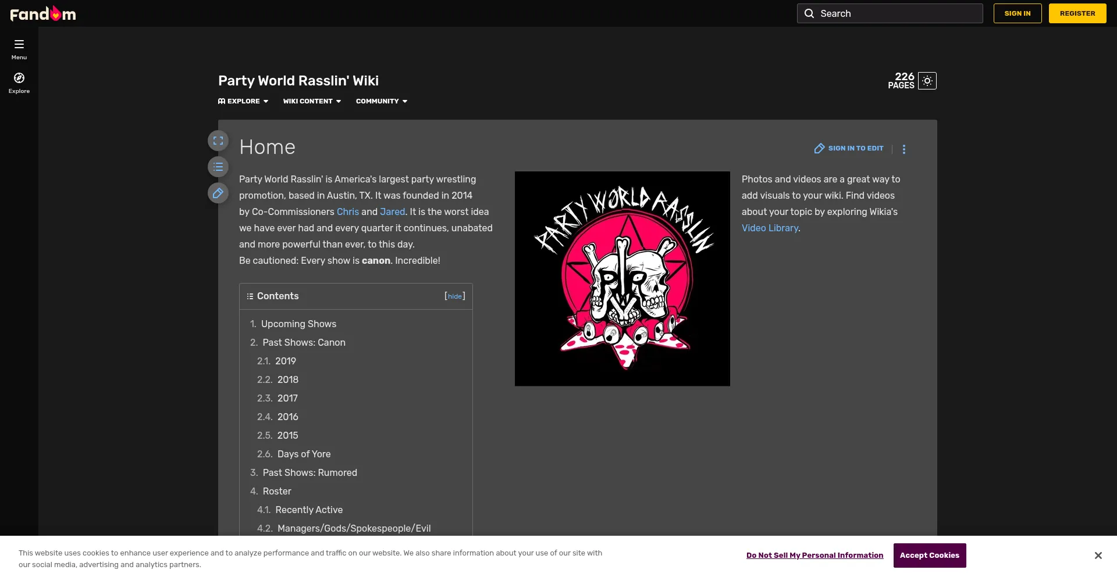Focus the Search input field

tap(890, 13)
